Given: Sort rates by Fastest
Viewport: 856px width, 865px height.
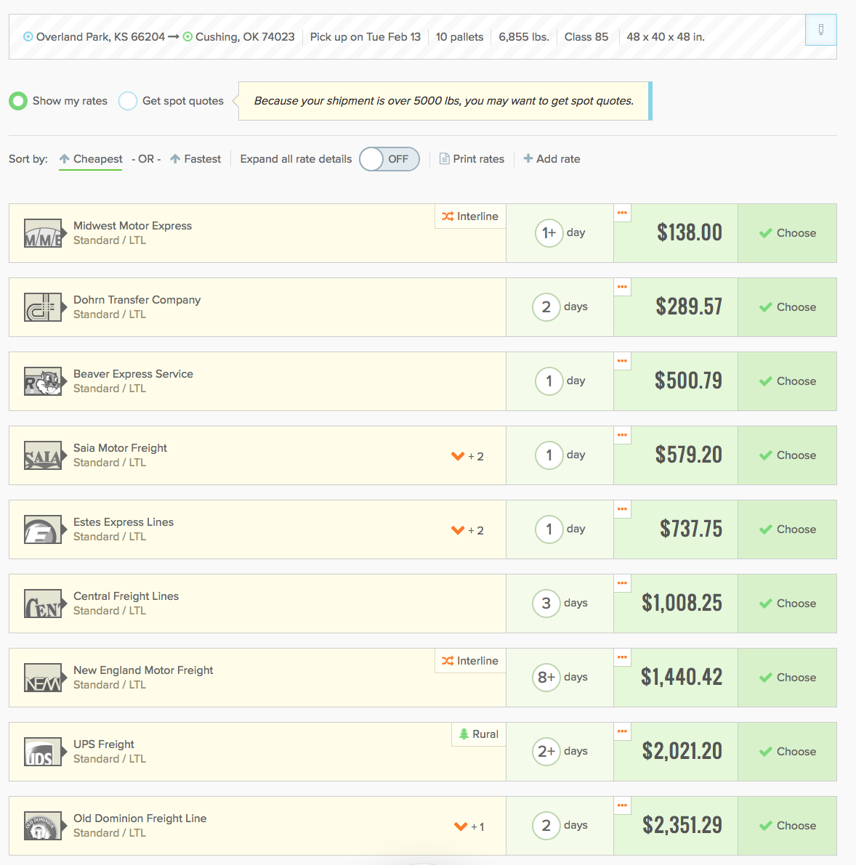Looking at the screenshot, I should pos(195,159).
